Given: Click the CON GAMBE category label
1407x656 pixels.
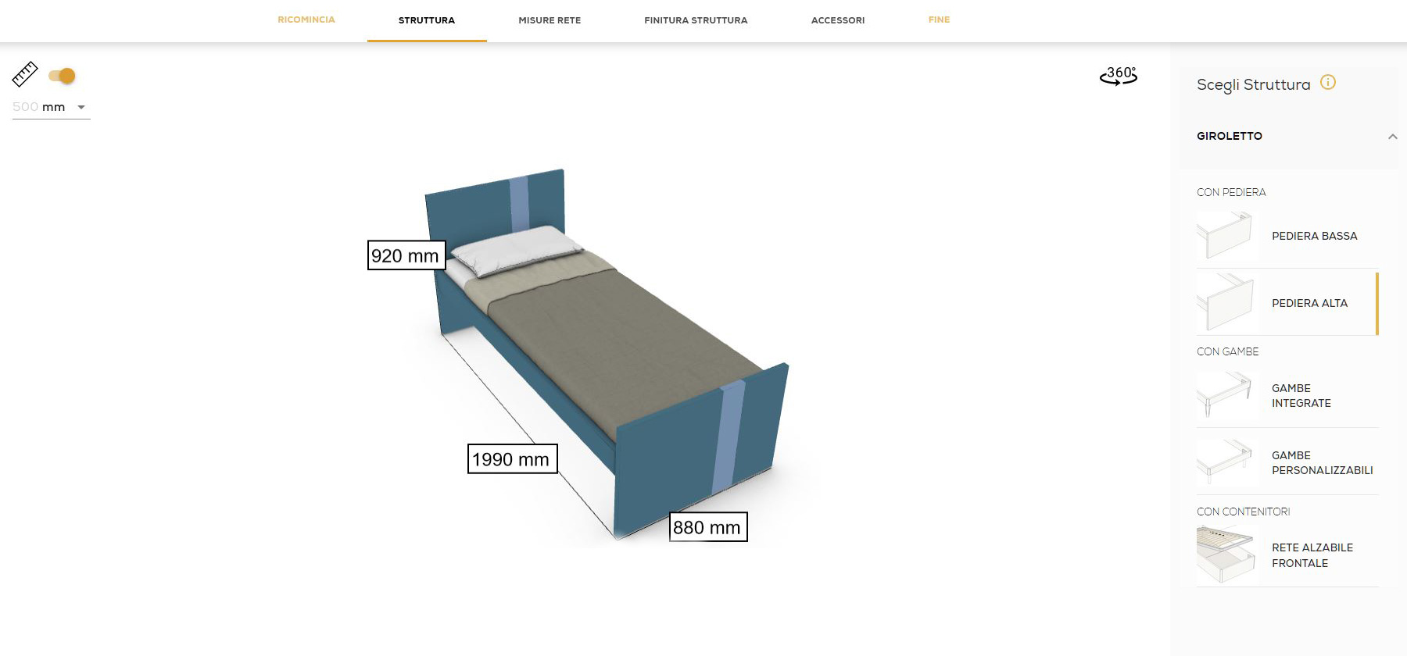Looking at the screenshot, I should coord(1227,351).
